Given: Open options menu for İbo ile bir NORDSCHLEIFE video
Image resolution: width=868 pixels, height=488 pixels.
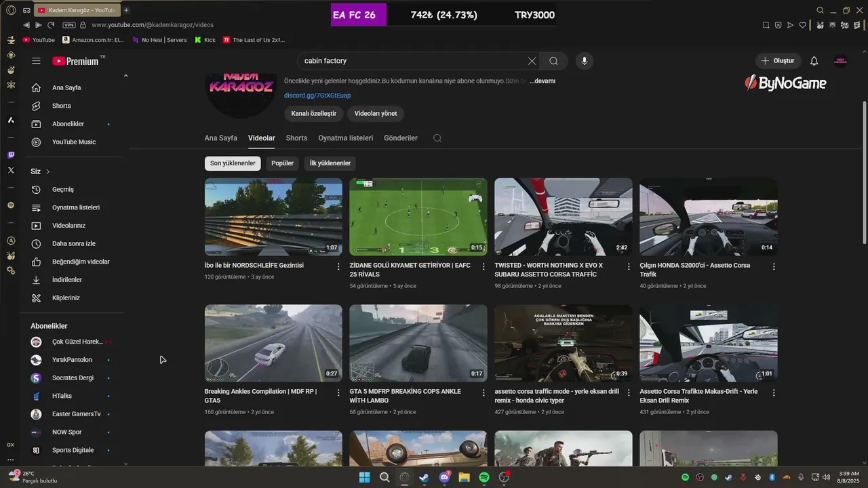Looking at the screenshot, I should pos(338,267).
